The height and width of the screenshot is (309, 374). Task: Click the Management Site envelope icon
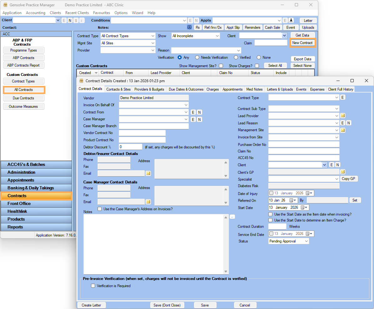(x=342, y=130)
